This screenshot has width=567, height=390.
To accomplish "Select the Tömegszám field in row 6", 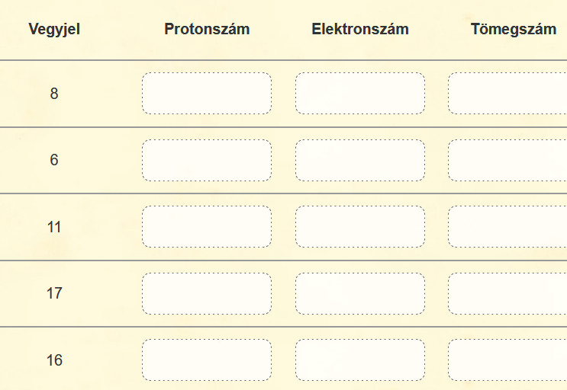I will [x=507, y=160].
